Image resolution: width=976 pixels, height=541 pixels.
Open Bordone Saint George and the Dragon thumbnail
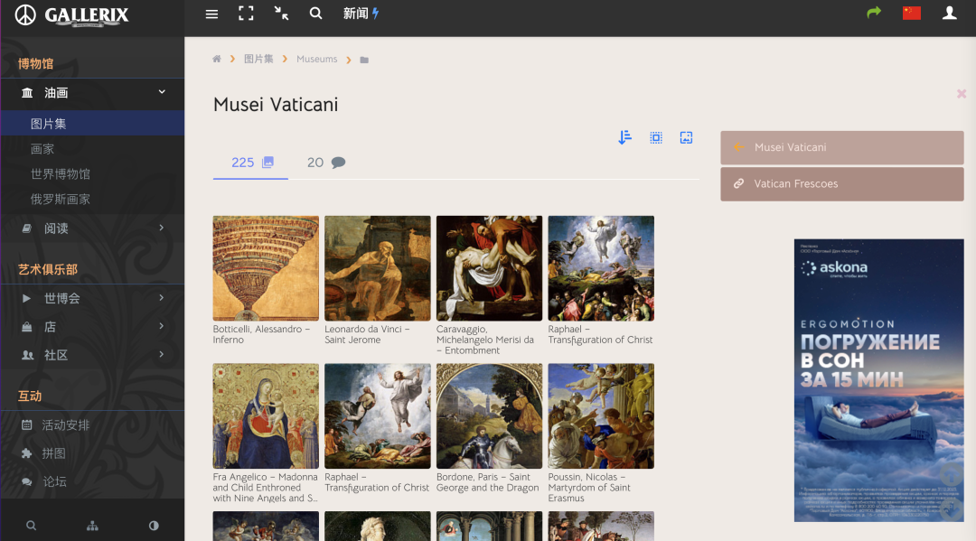489,416
